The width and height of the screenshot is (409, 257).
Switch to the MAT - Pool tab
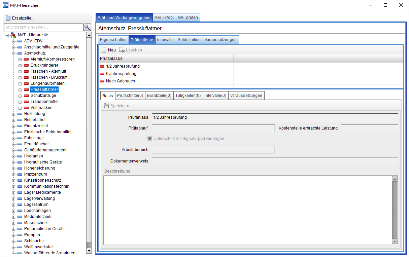click(164, 17)
